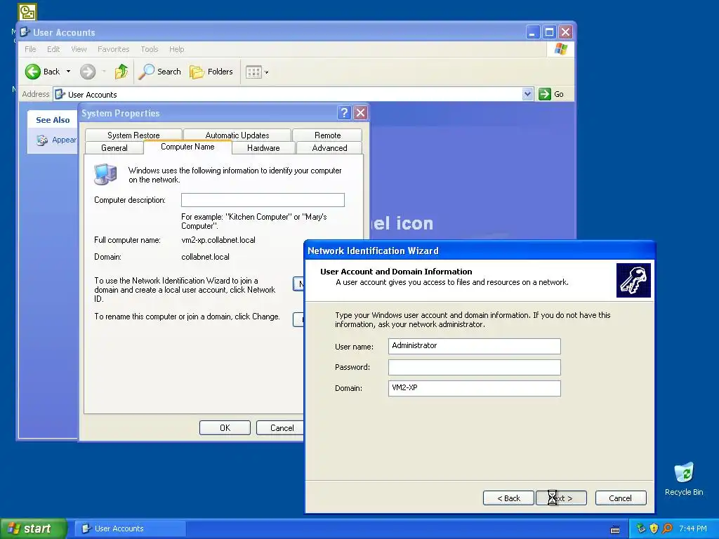This screenshot has width=719, height=539.
Task: Click the System Properties help question-mark button
Action: [x=344, y=113]
